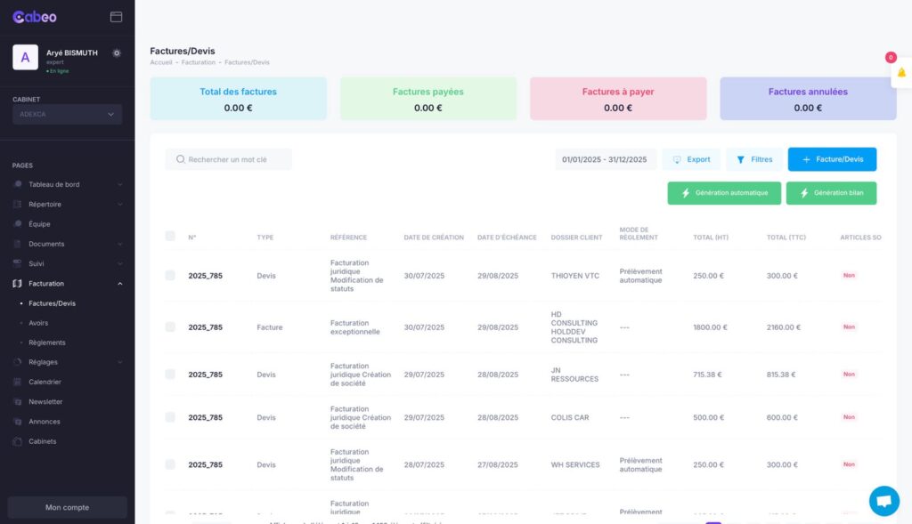Click the Annonces icon in the sidebar
This screenshot has width=912, height=524.
pyautogui.click(x=18, y=422)
